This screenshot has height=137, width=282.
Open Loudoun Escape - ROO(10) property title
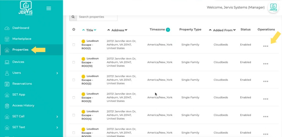[90, 62]
